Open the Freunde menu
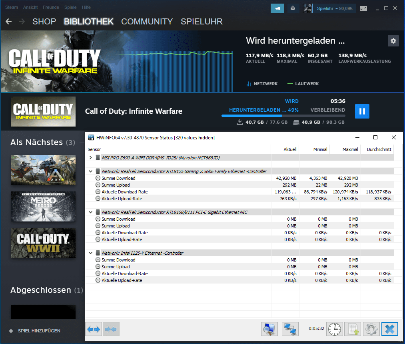This screenshot has height=344, width=405. click(51, 7)
